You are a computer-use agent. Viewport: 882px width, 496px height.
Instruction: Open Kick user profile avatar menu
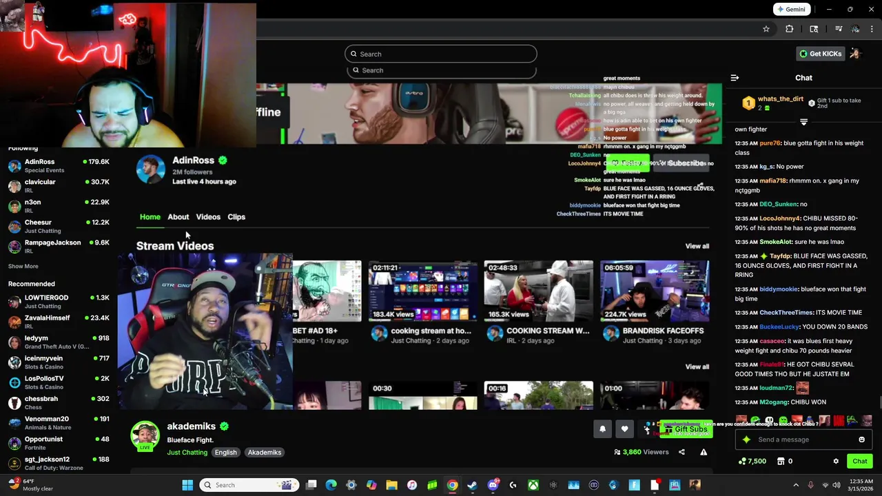855,54
